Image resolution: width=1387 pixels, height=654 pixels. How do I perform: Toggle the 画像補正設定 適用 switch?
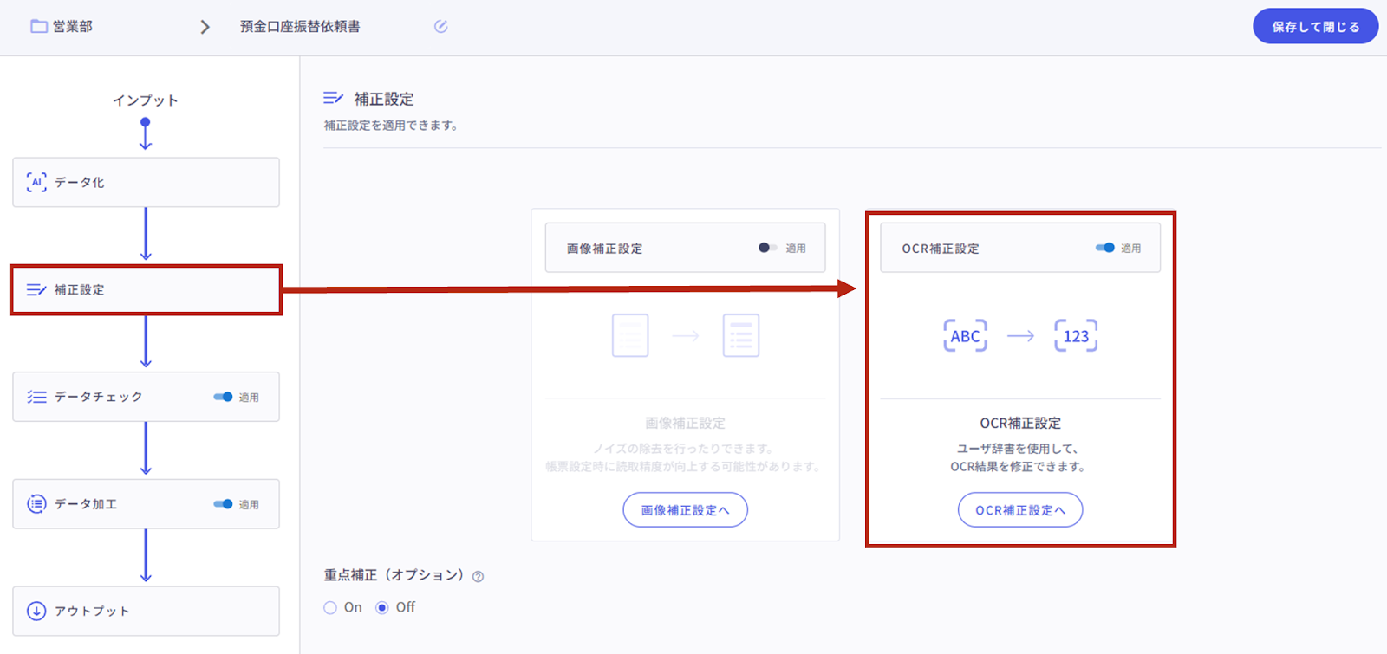pos(767,248)
